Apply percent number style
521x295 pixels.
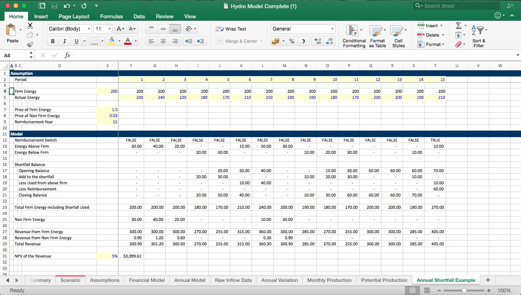291,41
